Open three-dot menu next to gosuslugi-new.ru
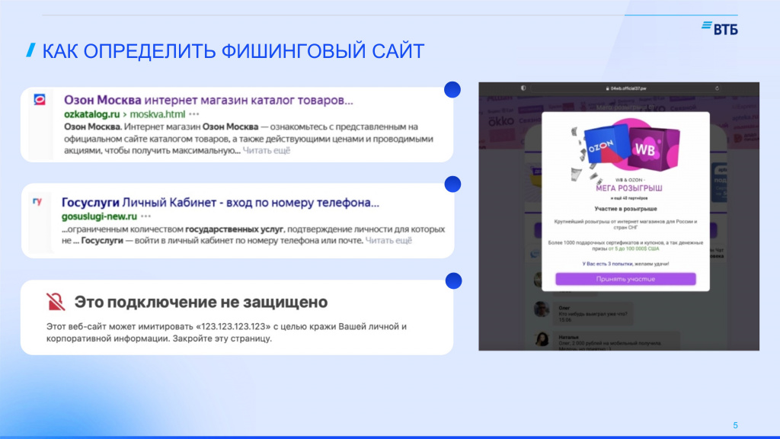 point(145,216)
